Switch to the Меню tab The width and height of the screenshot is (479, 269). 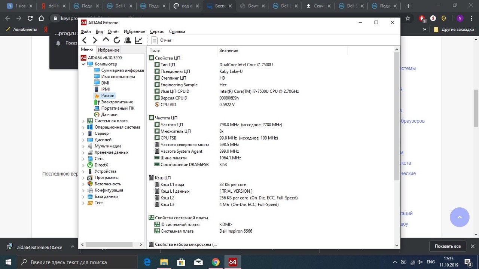(87, 49)
